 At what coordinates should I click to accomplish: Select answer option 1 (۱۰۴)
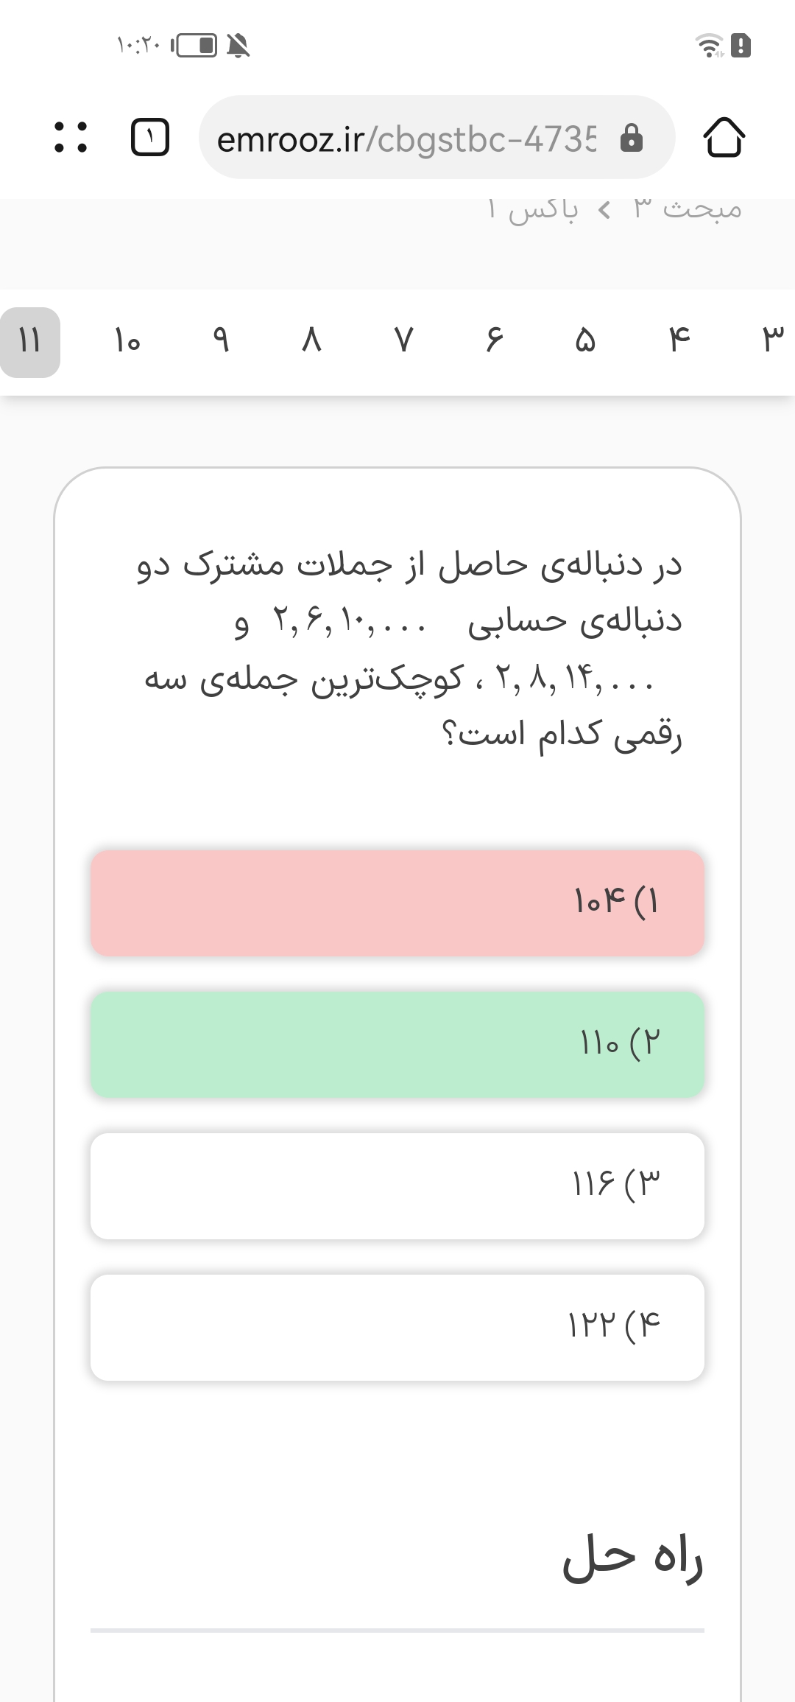pyautogui.click(x=397, y=903)
